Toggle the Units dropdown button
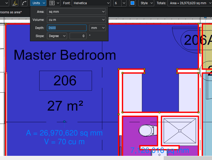212x160 pixels. click(x=38, y=3)
